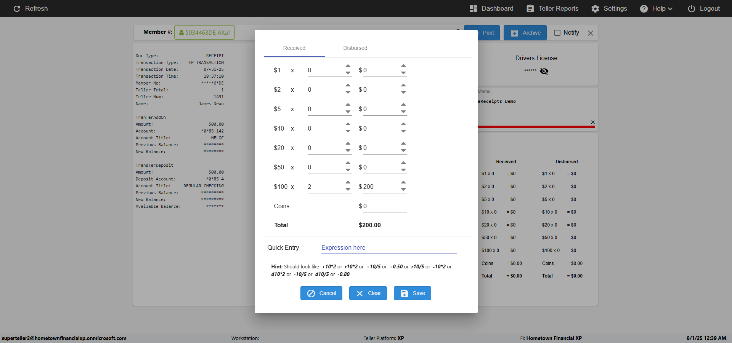Expand the Help dropdown menu
The width and height of the screenshot is (732, 343).
656,8
